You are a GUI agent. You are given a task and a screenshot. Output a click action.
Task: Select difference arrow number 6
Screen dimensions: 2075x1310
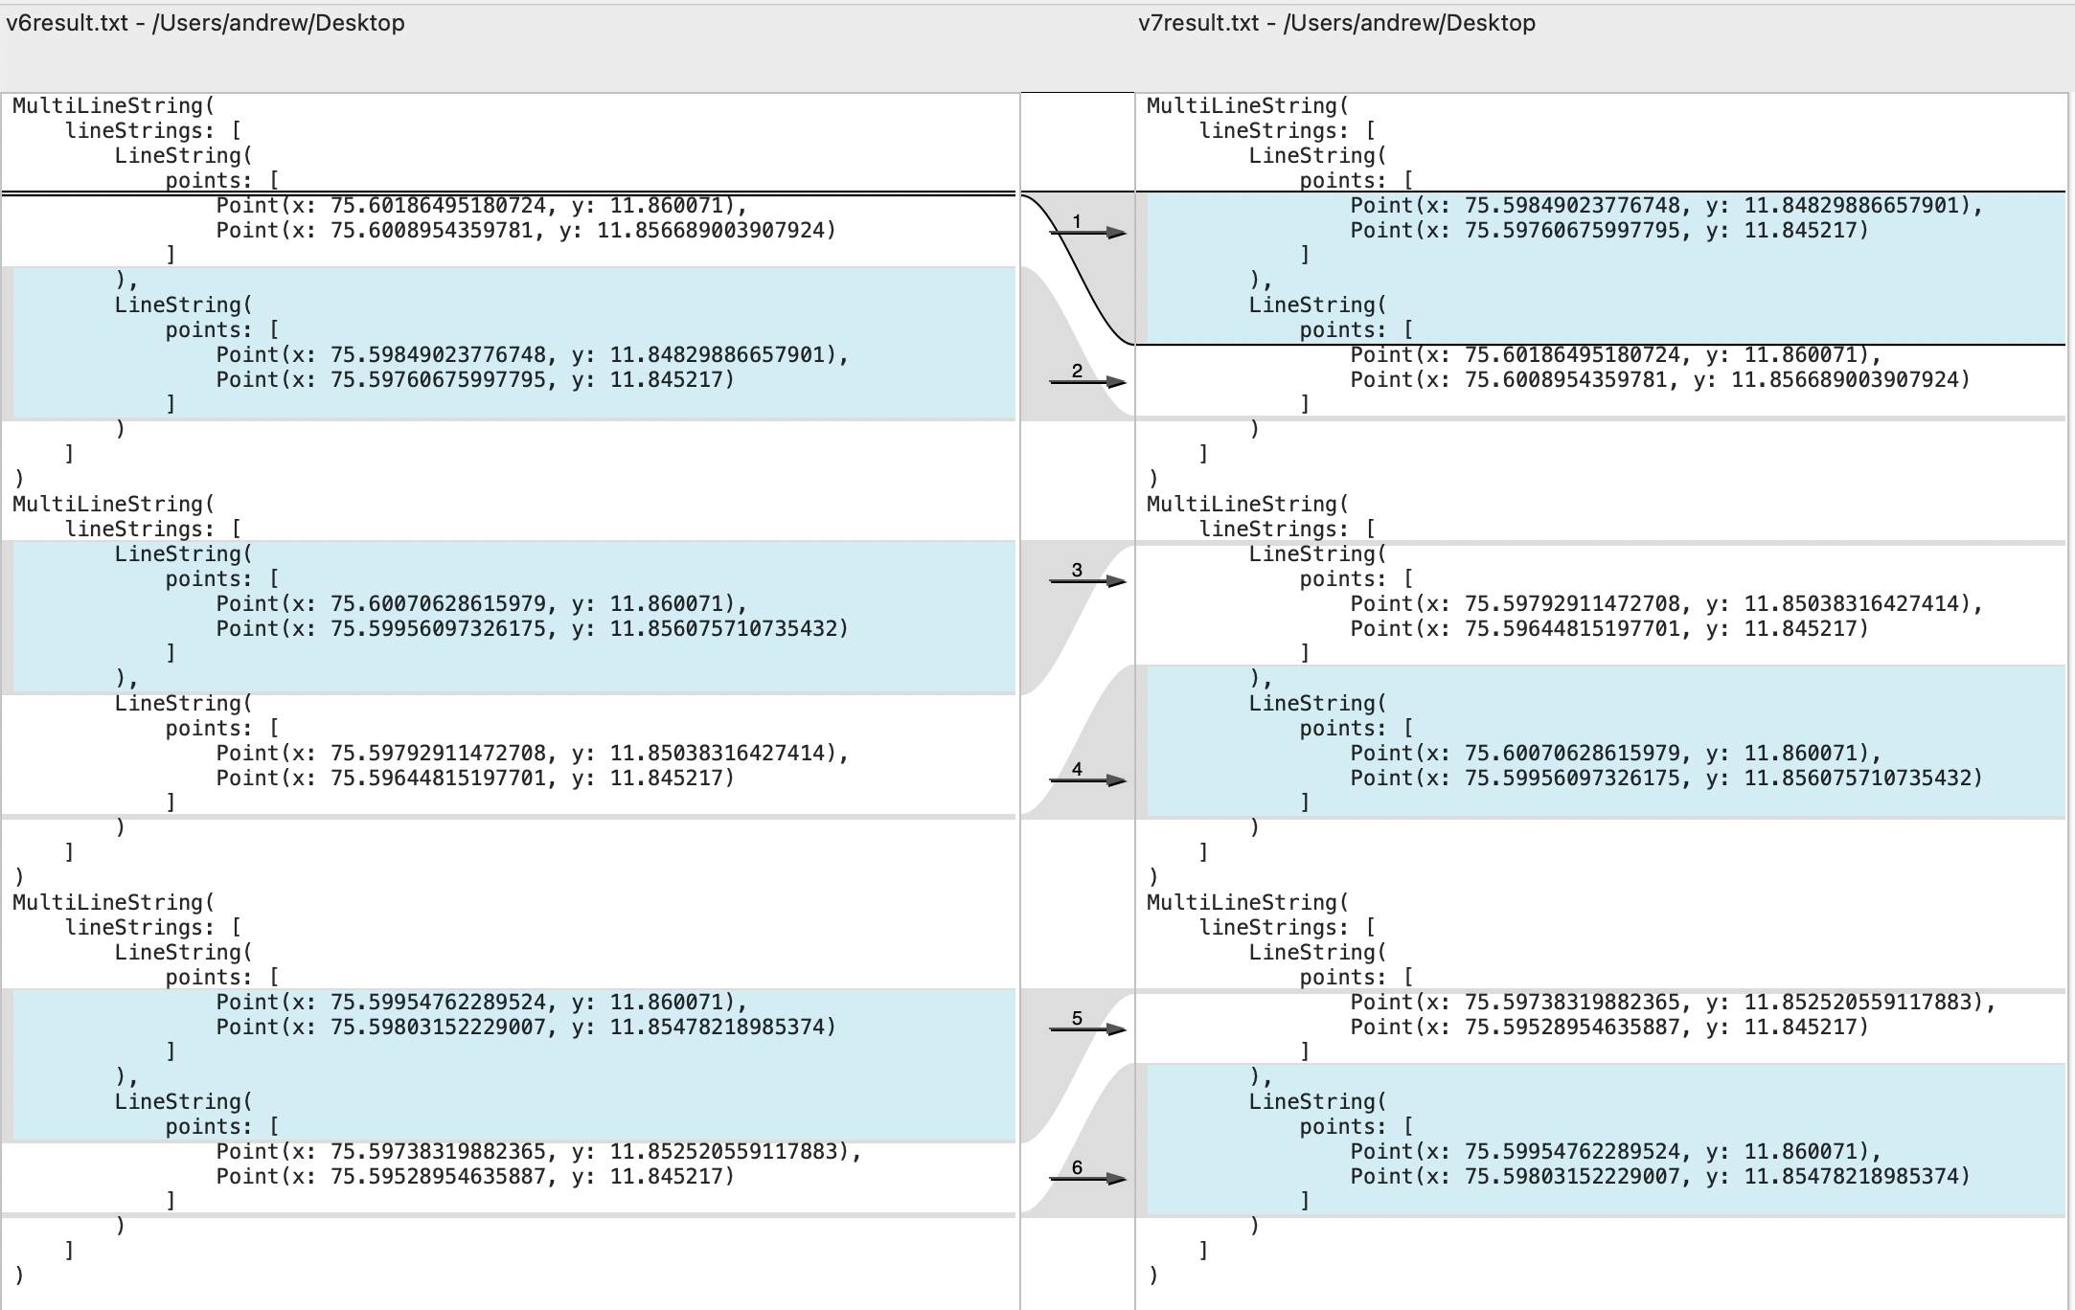pyautogui.click(x=1087, y=1177)
